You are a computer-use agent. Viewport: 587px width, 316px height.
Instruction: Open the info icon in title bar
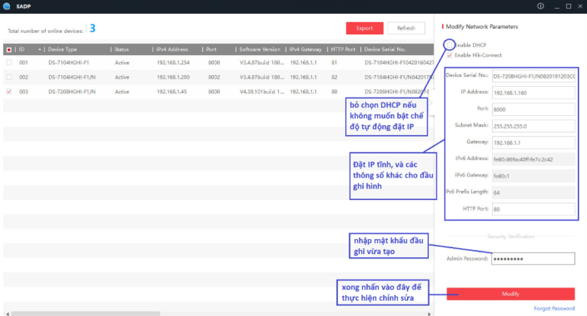point(540,6)
